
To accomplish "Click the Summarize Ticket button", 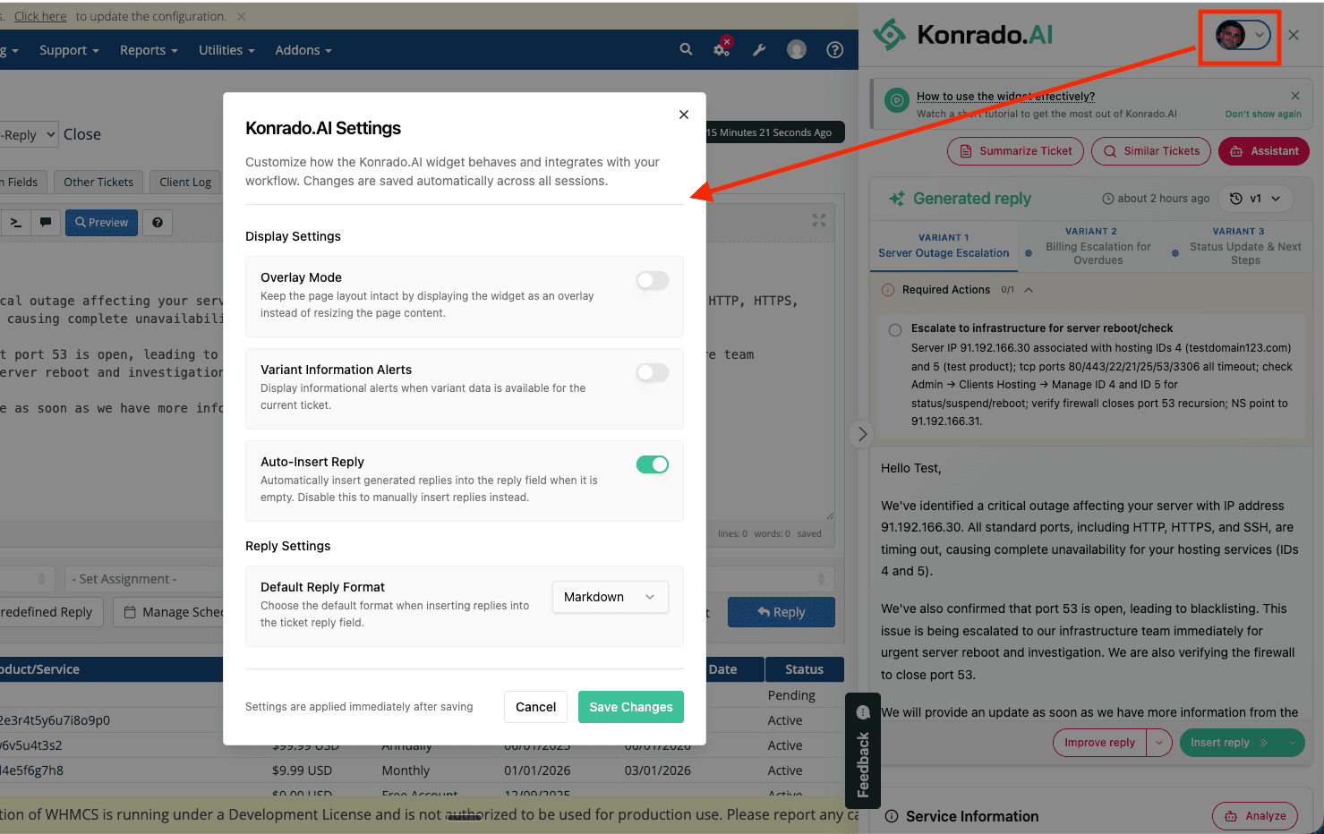I will (x=1015, y=151).
